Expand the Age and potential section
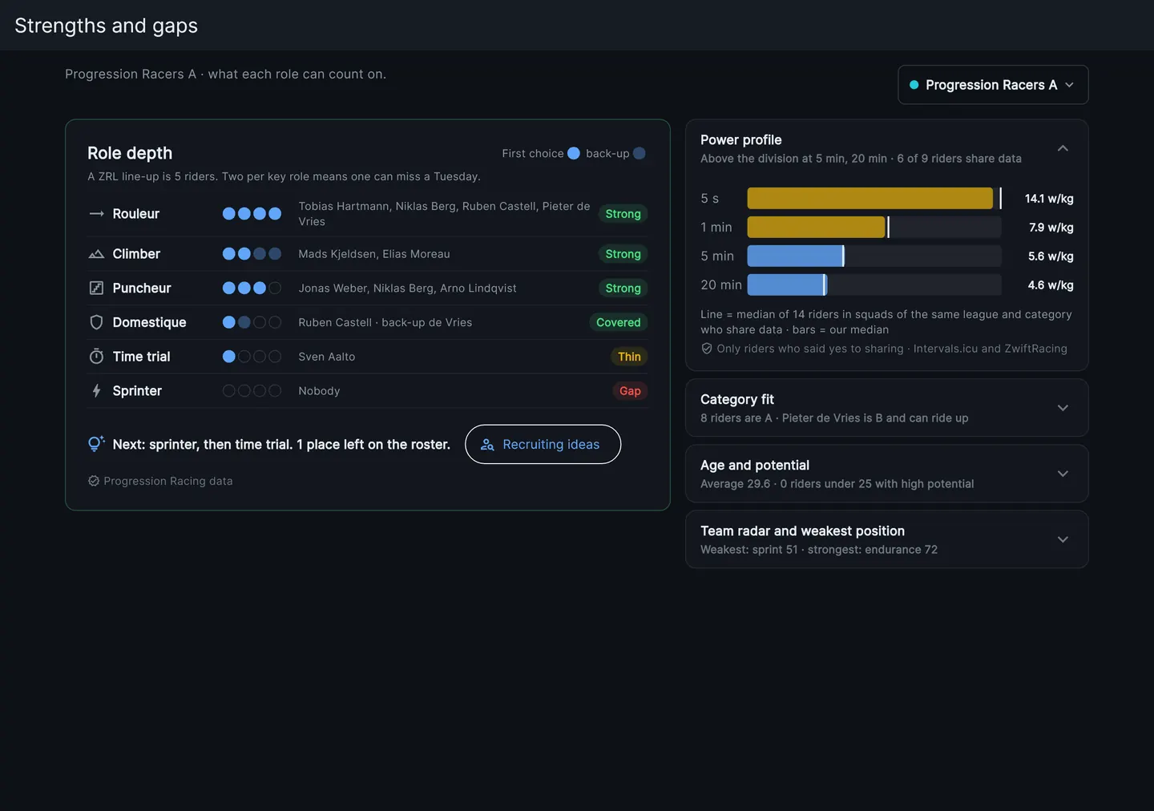This screenshot has height=811, width=1154. pos(1063,474)
